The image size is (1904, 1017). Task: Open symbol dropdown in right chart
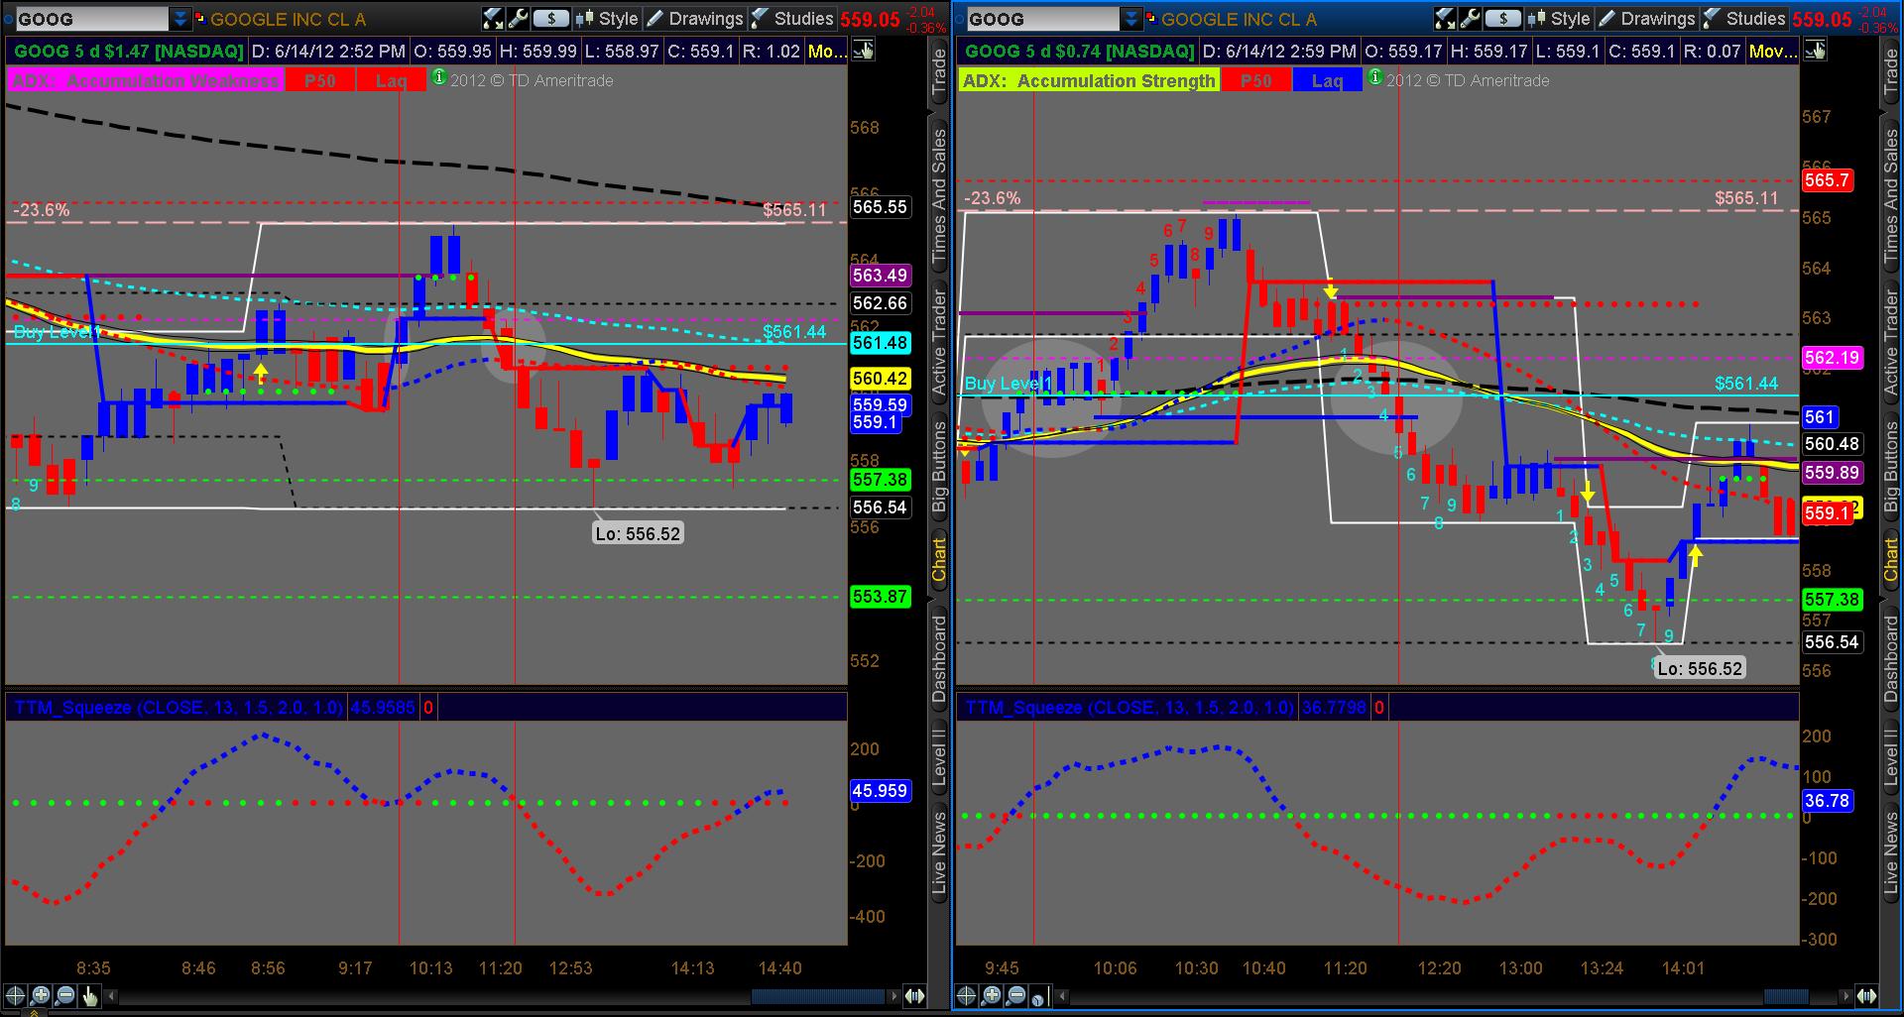click(1131, 19)
